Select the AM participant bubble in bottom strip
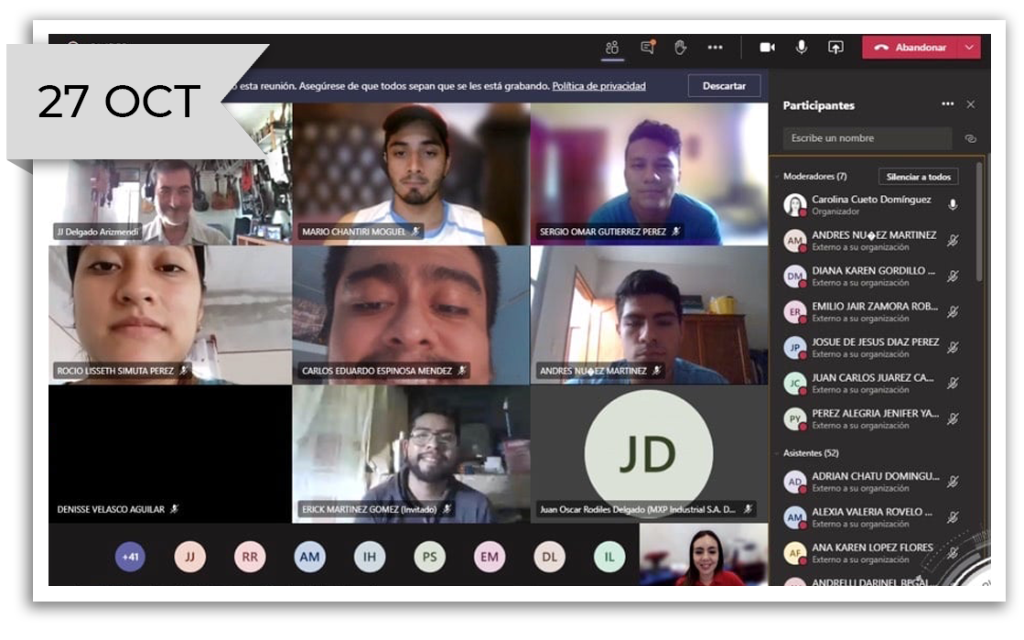This screenshot has width=1024, height=640. [x=309, y=557]
